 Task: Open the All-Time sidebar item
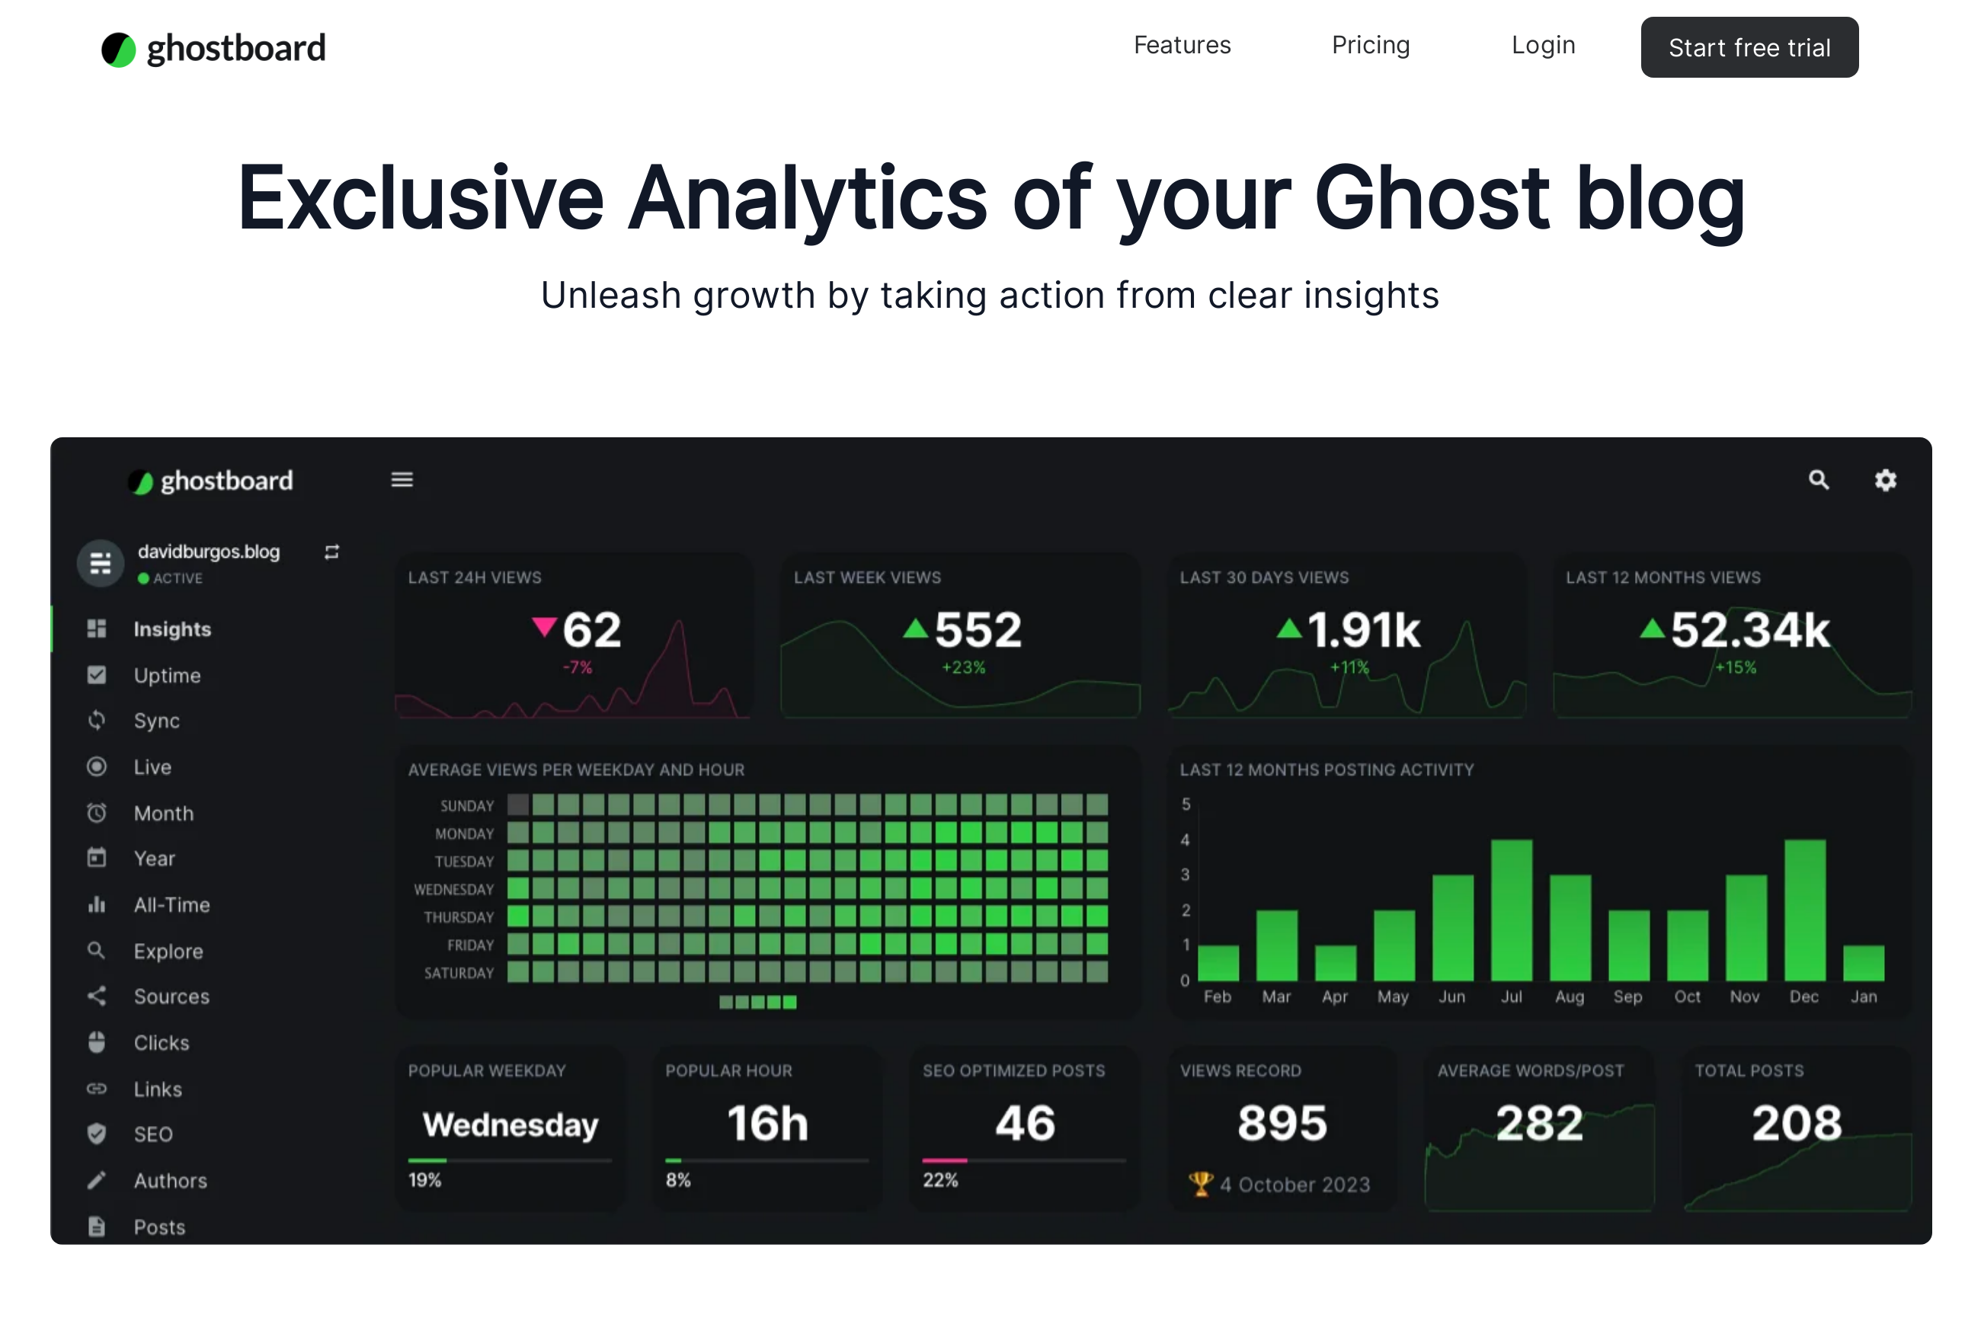[172, 905]
